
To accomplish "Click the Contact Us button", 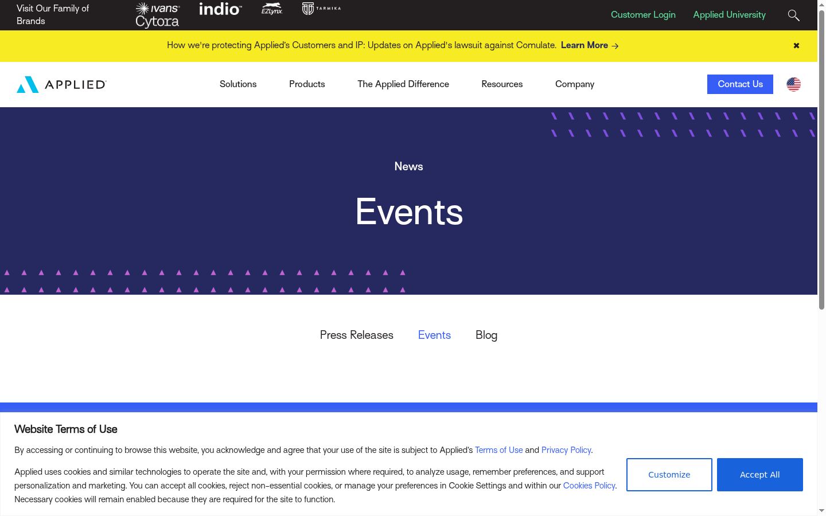I will 740,84.
